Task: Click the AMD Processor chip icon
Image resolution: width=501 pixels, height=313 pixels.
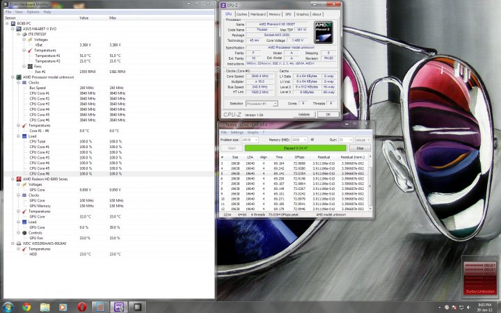Action: pos(19,77)
